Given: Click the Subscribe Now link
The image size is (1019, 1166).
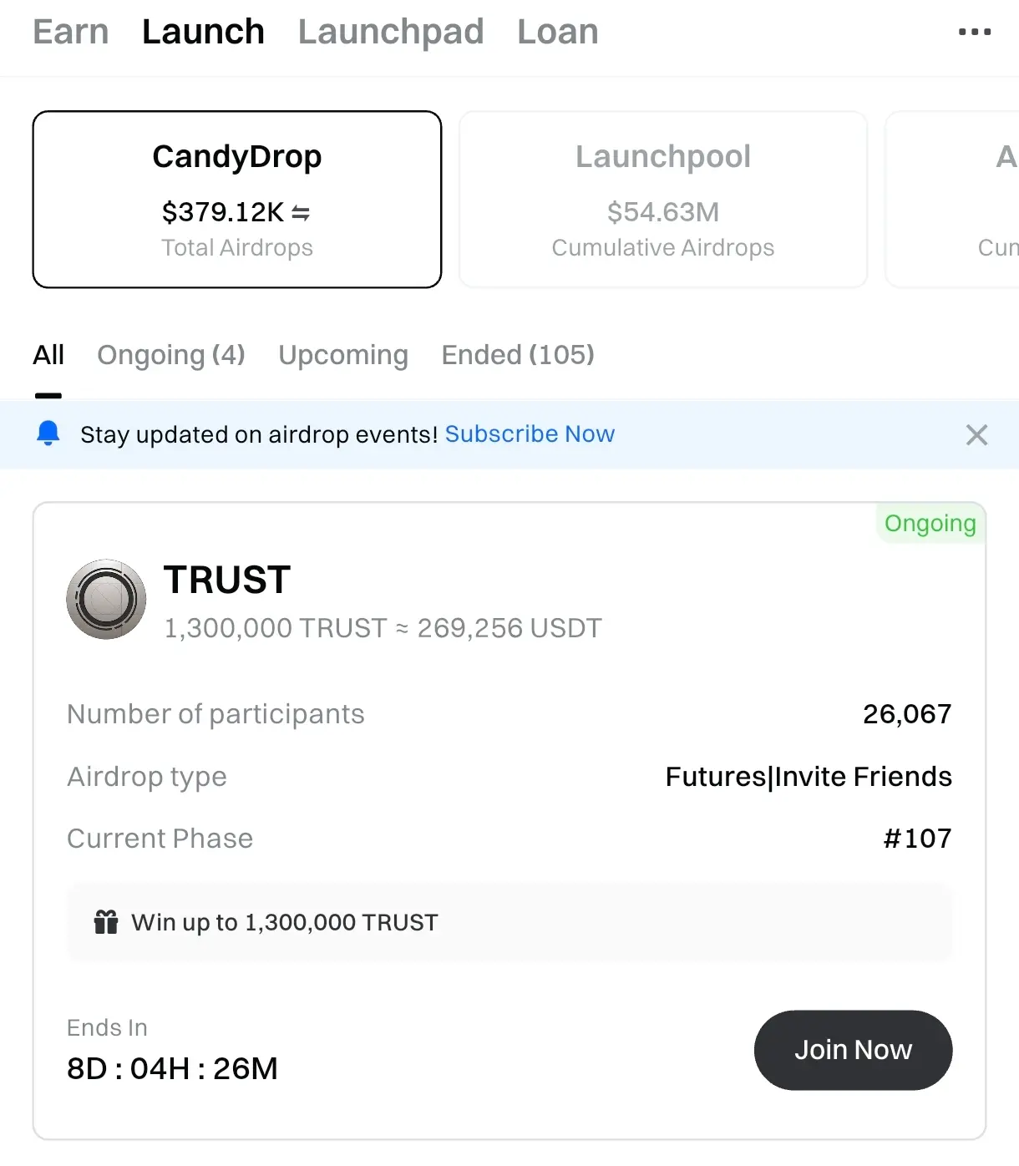Looking at the screenshot, I should click(530, 434).
